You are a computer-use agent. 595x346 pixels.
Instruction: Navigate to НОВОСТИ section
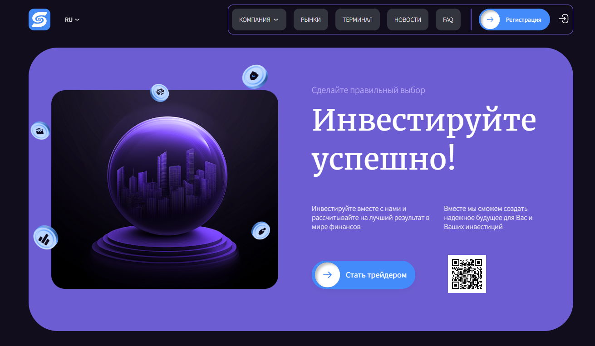[408, 19]
